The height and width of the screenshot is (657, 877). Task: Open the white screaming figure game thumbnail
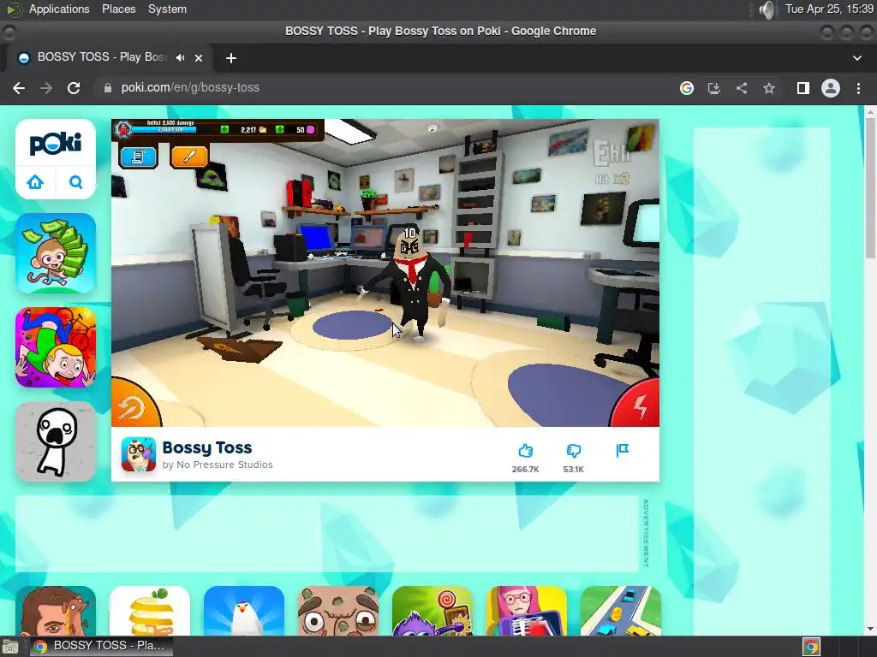(56, 441)
